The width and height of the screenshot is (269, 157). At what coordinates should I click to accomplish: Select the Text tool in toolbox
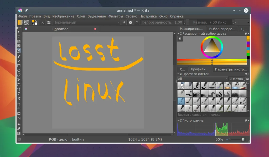point(19,36)
